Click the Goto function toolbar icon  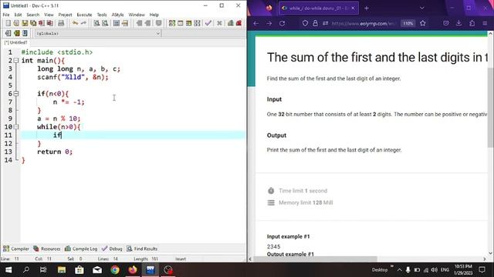pyautogui.click(x=117, y=23)
